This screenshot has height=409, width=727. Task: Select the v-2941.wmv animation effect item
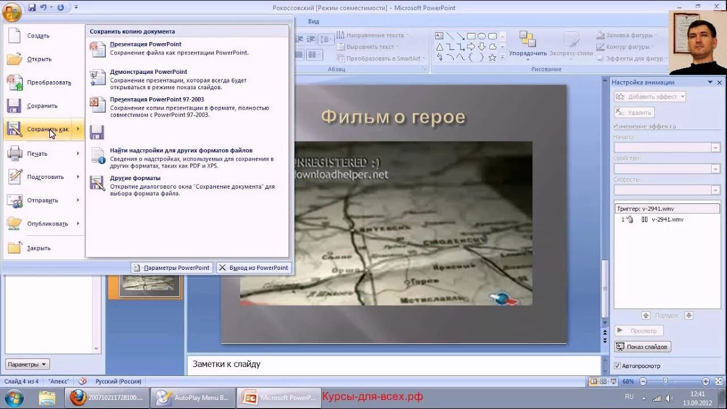point(667,219)
